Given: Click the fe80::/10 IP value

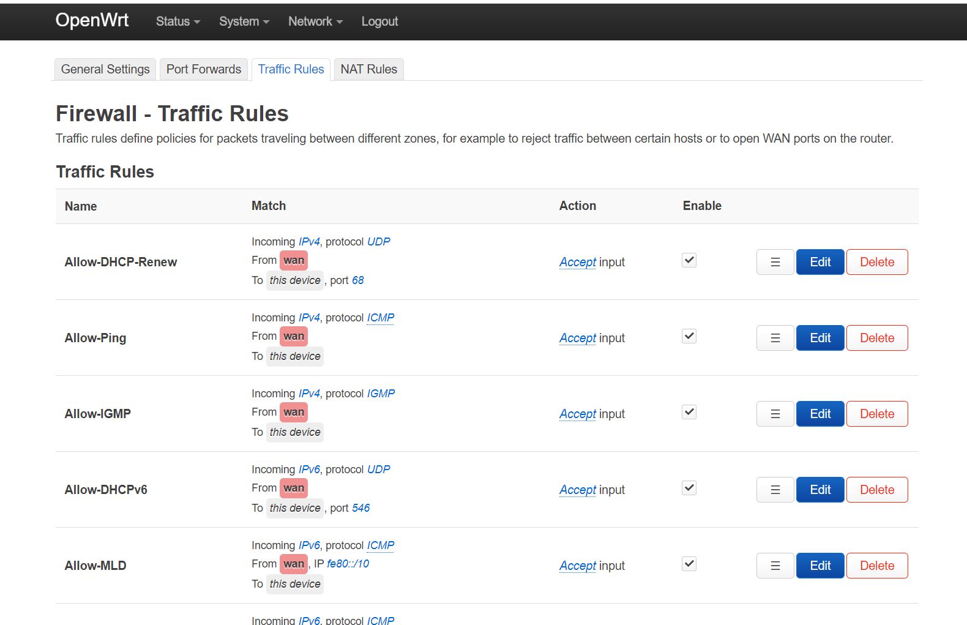Looking at the screenshot, I should pos(348,564).
